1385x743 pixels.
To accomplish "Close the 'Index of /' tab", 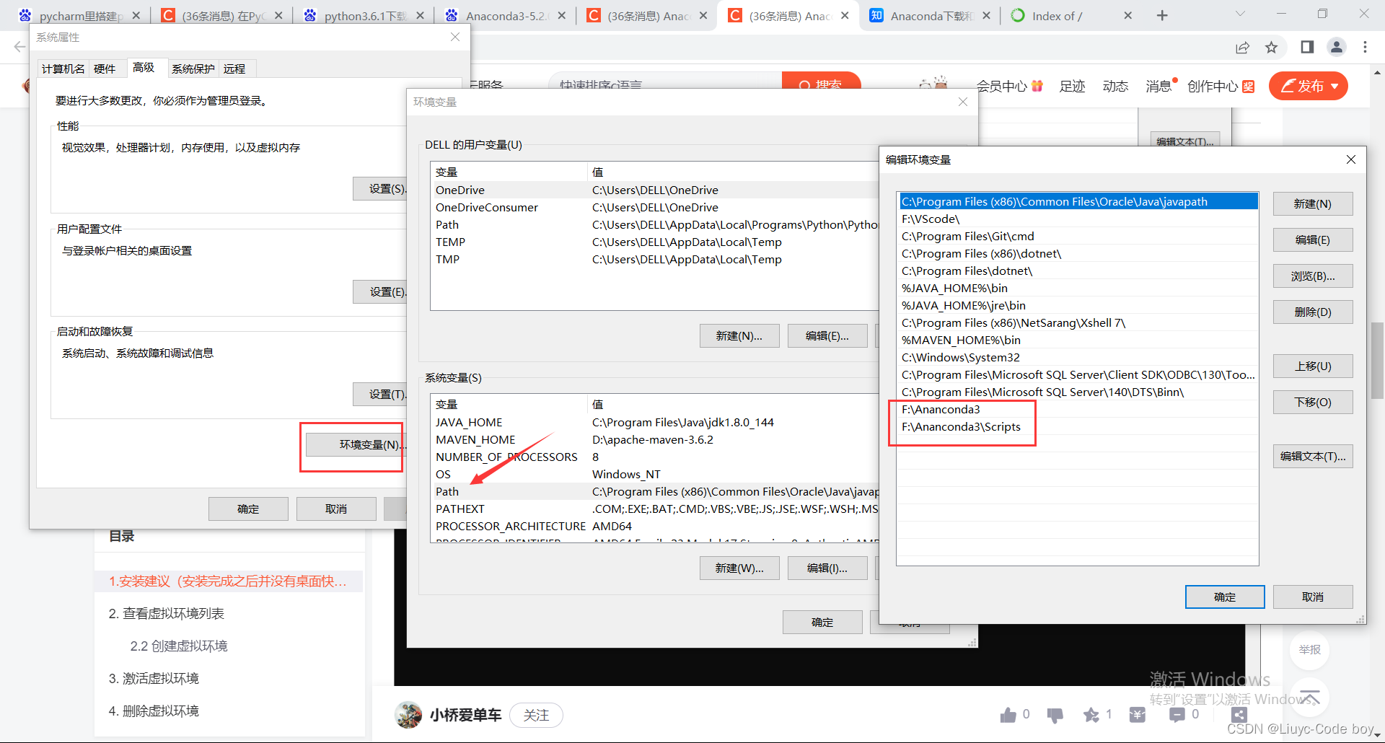I will tap(1128, 15).
